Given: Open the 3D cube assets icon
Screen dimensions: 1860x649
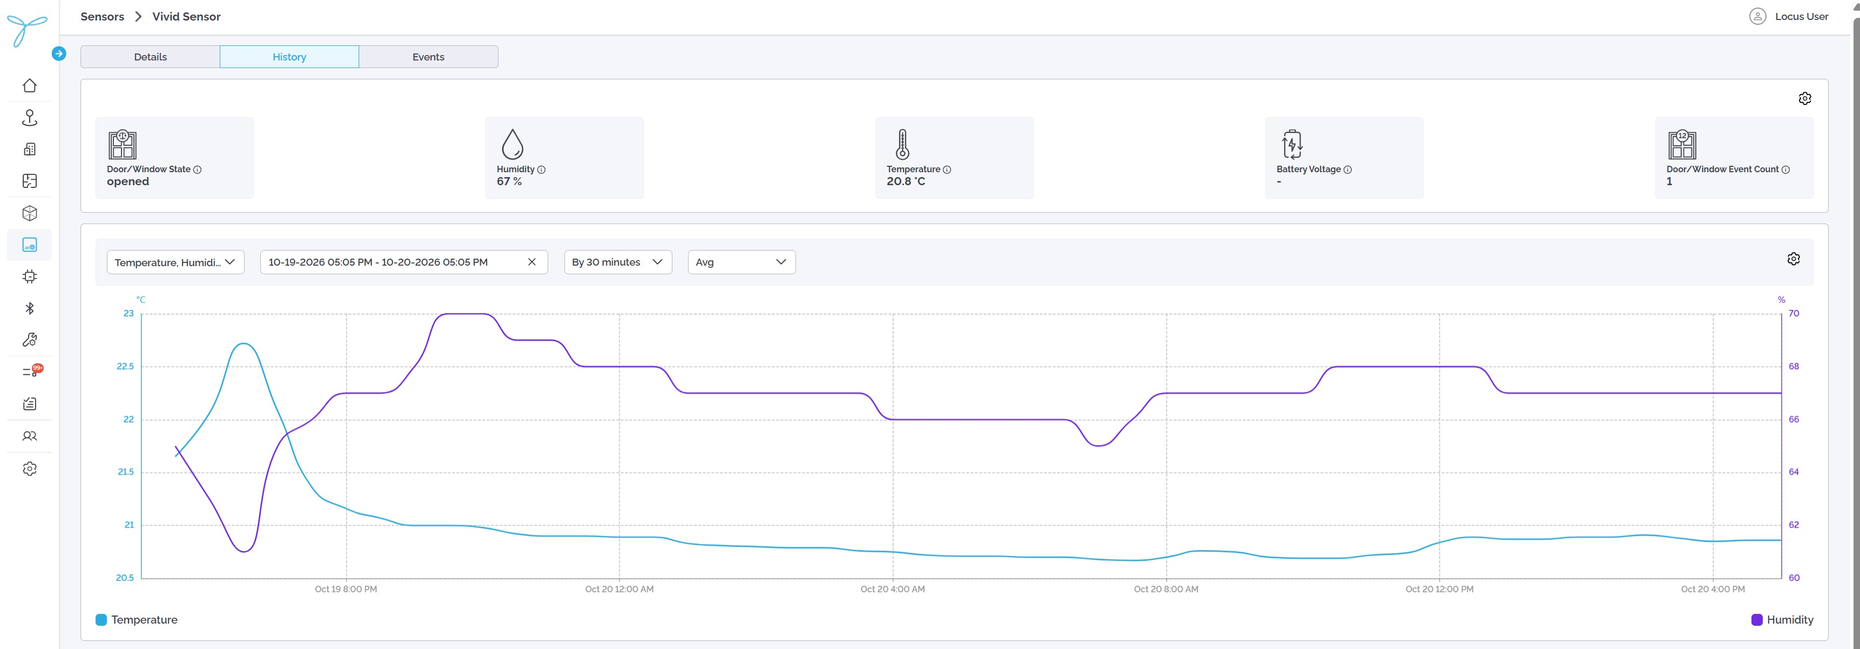Looking at the screenshot, I should tap(30, 213).
